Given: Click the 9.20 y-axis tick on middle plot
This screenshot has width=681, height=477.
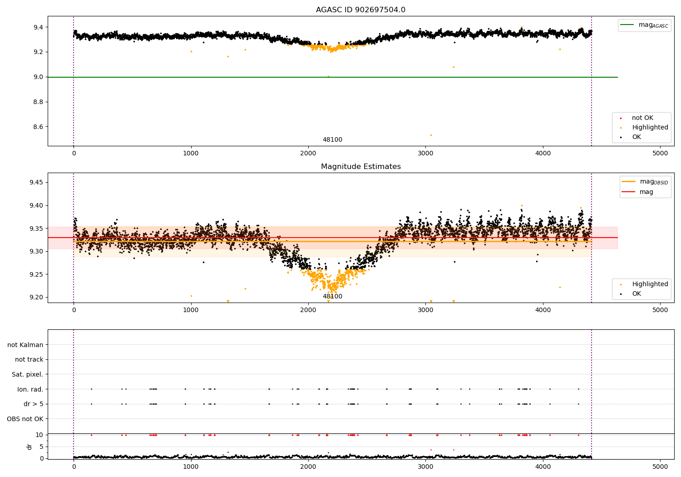Looking at the screenshot, I should pyautogui.click(x=36, y=298).
